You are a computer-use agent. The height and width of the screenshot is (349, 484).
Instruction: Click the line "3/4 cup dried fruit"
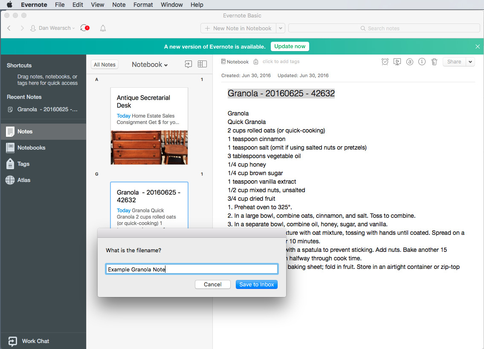click(x=251, y=199)
